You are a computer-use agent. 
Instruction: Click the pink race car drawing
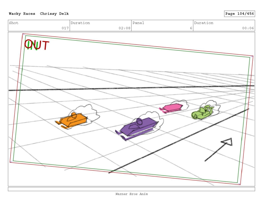click(x=171, y=108)
